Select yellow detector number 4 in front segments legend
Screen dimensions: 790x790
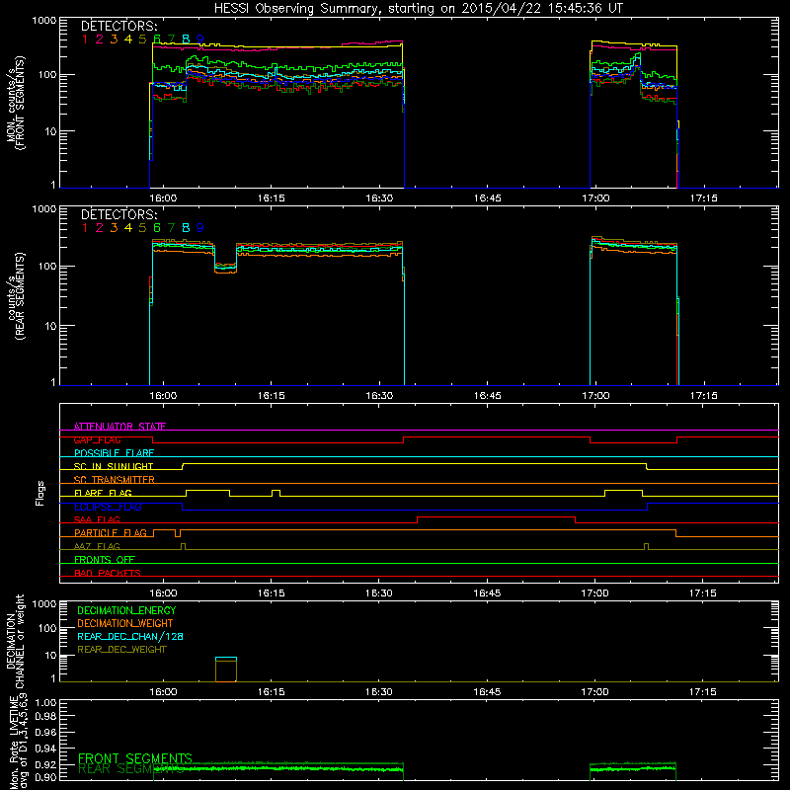(x=128, y=39)
